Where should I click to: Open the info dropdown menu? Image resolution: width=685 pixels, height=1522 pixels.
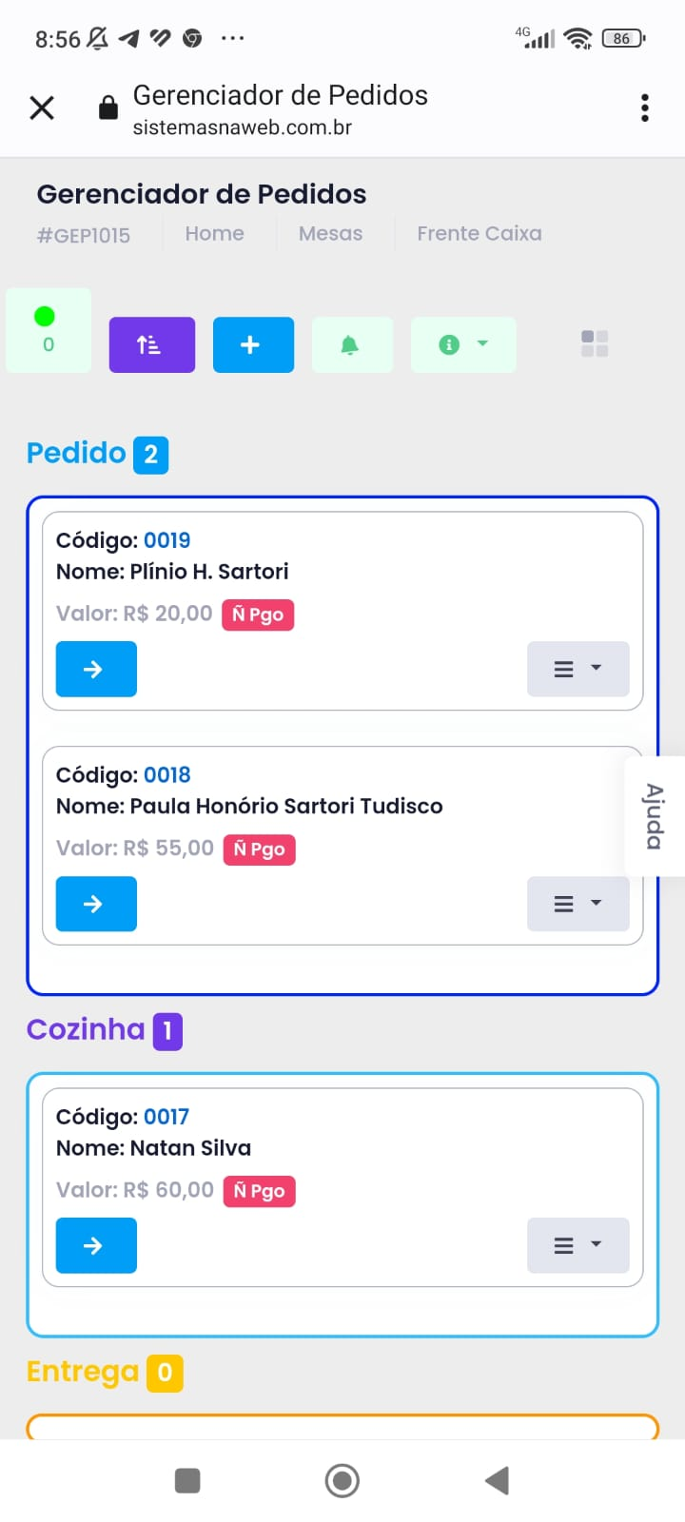pyautogui.click(x=463, y=344)
